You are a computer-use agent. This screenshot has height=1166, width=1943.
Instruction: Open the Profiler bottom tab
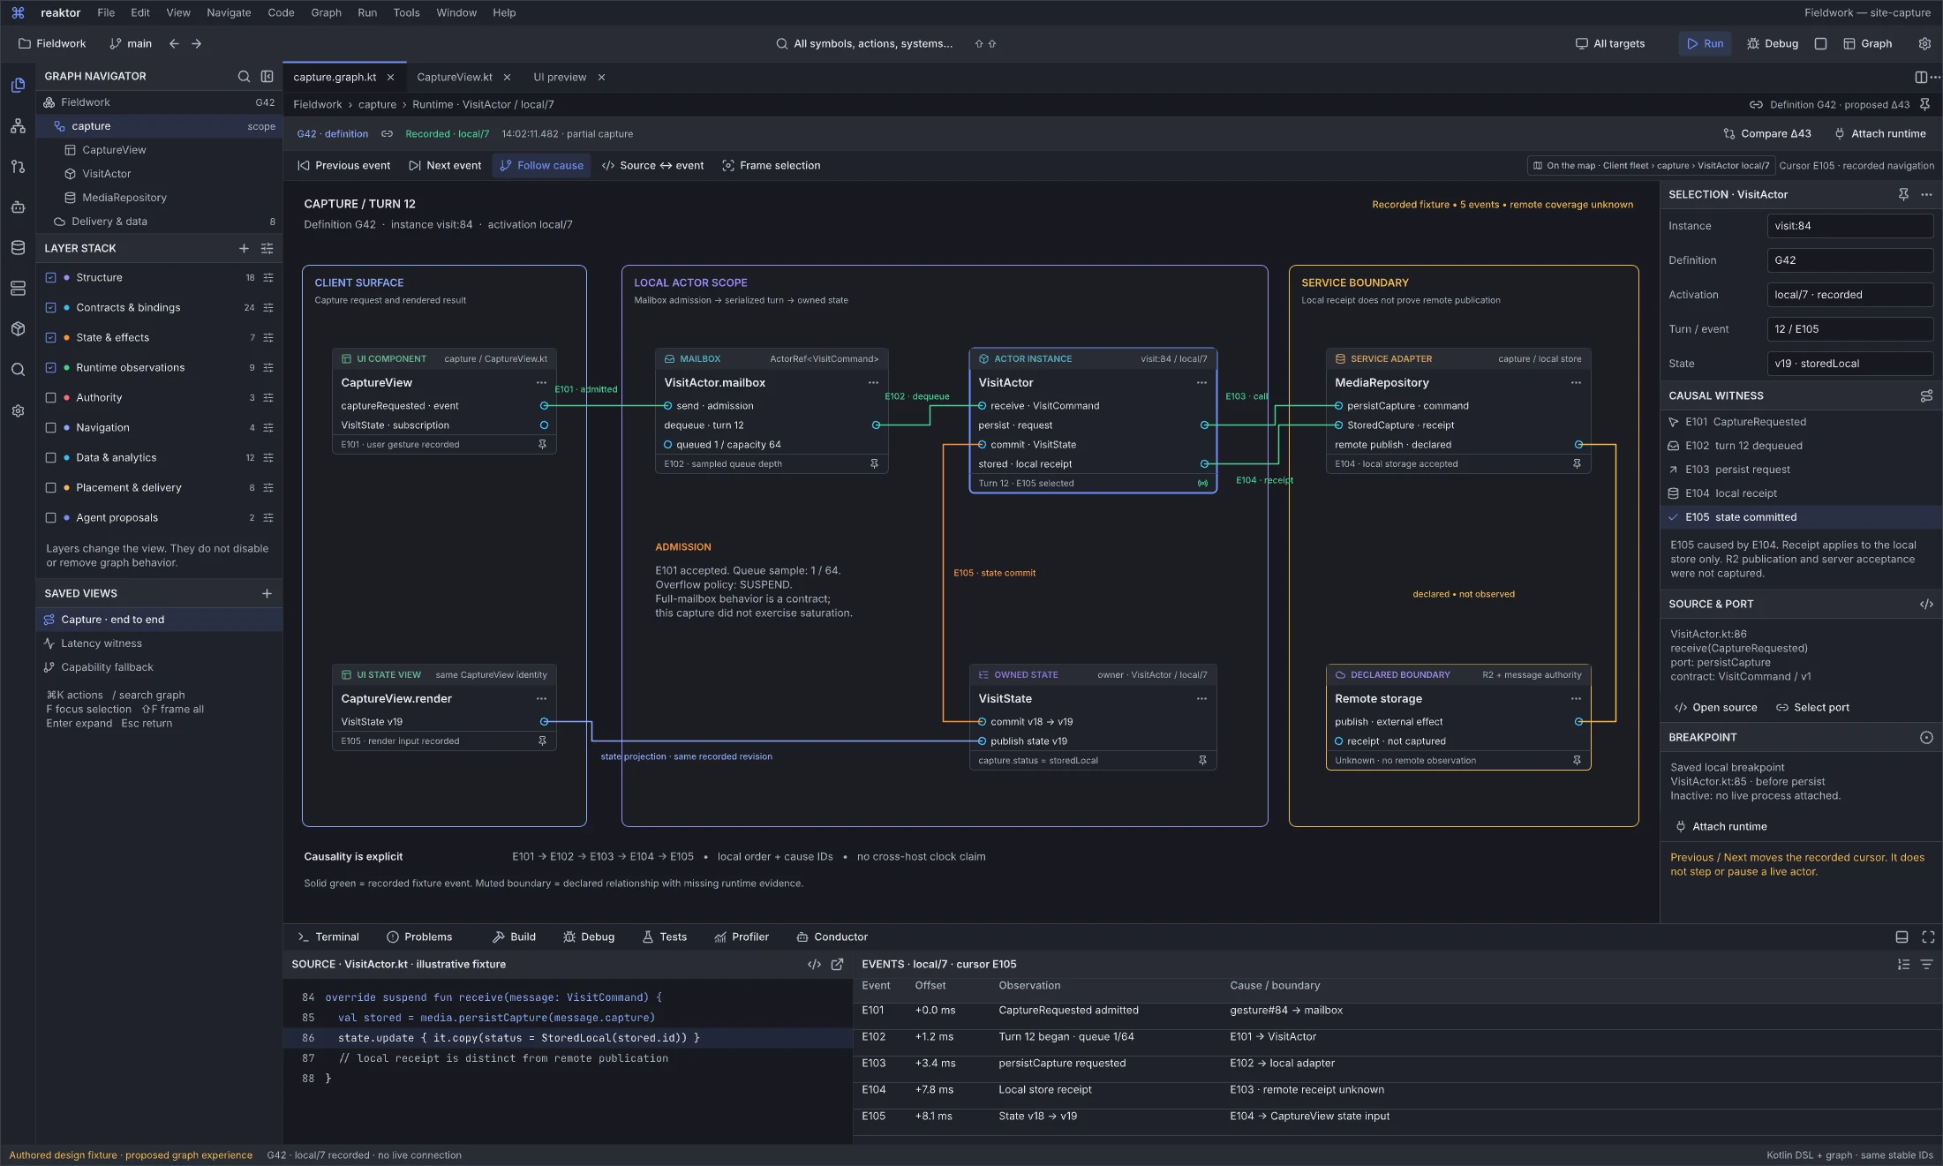point(742,937)
